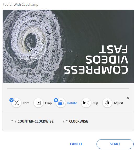Open the Crop tool icon
136x151 pixels.
[x=38, y=103]
